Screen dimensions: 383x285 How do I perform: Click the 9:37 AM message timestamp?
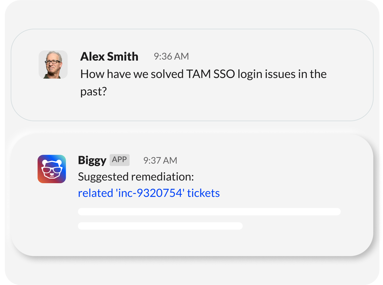160,160
